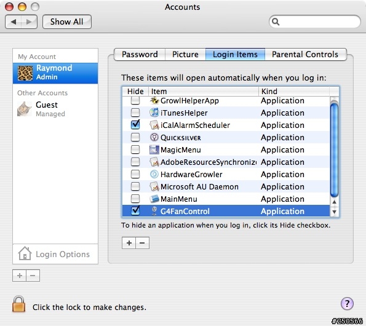The image size is (366, 326).
Task: Click the MainMenu app icon
Action: (154, 199)
